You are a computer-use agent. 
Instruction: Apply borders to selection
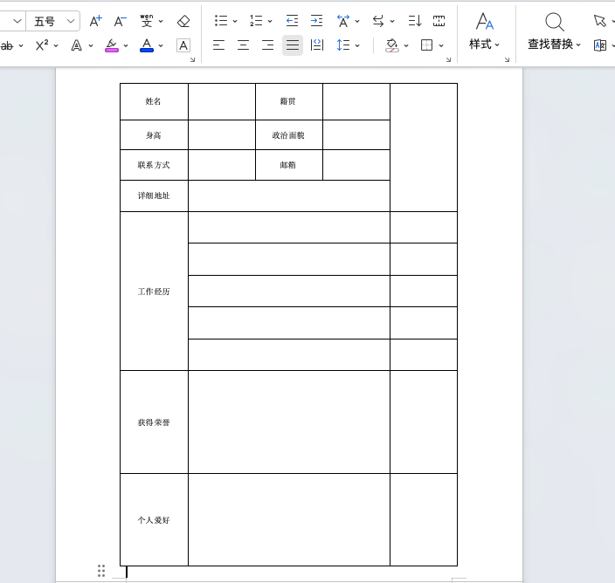click(x=426, y=45)
